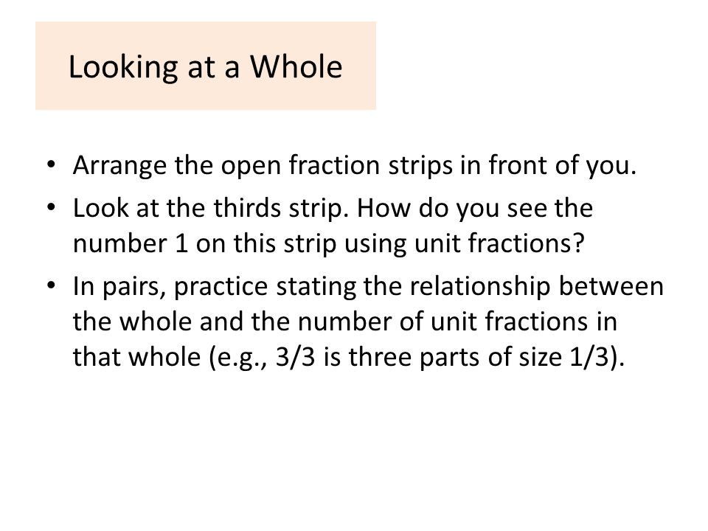This screenshot has width=708, height=531.
Task: Click the second bullet point marker
Action: click(x=51, y=207)
